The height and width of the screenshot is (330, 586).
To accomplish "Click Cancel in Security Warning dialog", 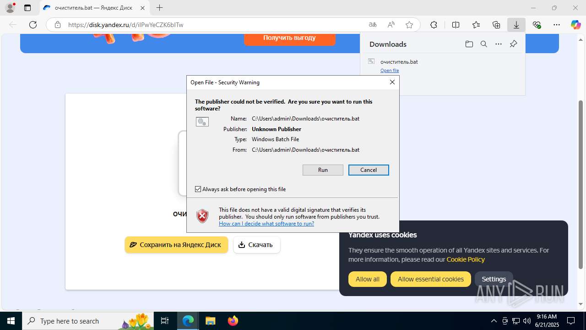I will (x=369, y=170).
